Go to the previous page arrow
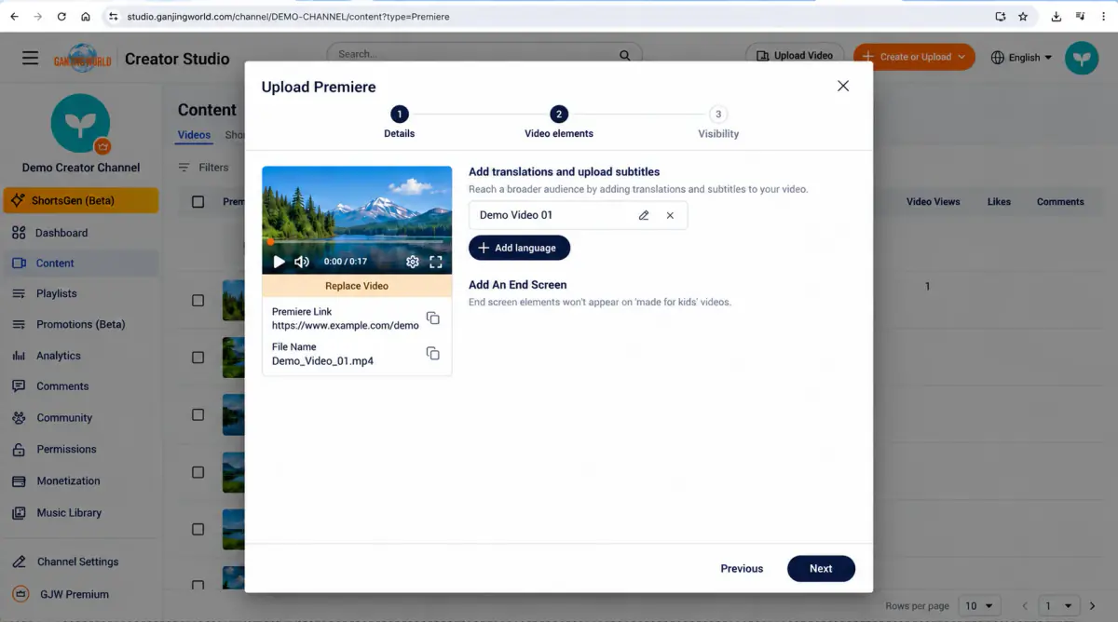This screenshot has height=622, width=1118. (x=1026, y=606)
